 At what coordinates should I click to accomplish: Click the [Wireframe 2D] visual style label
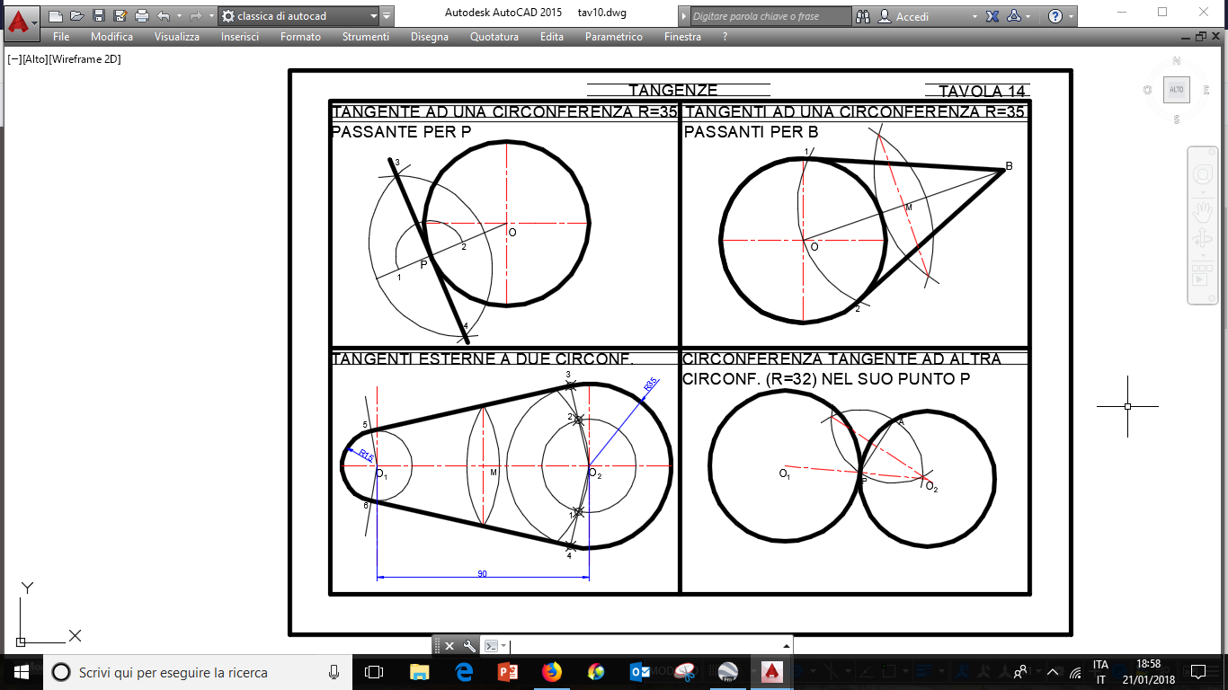[x=84, y=59]
